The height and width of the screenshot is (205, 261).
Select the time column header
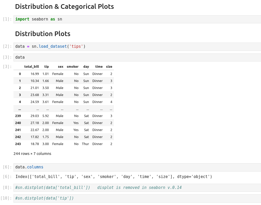coord(99,67)
